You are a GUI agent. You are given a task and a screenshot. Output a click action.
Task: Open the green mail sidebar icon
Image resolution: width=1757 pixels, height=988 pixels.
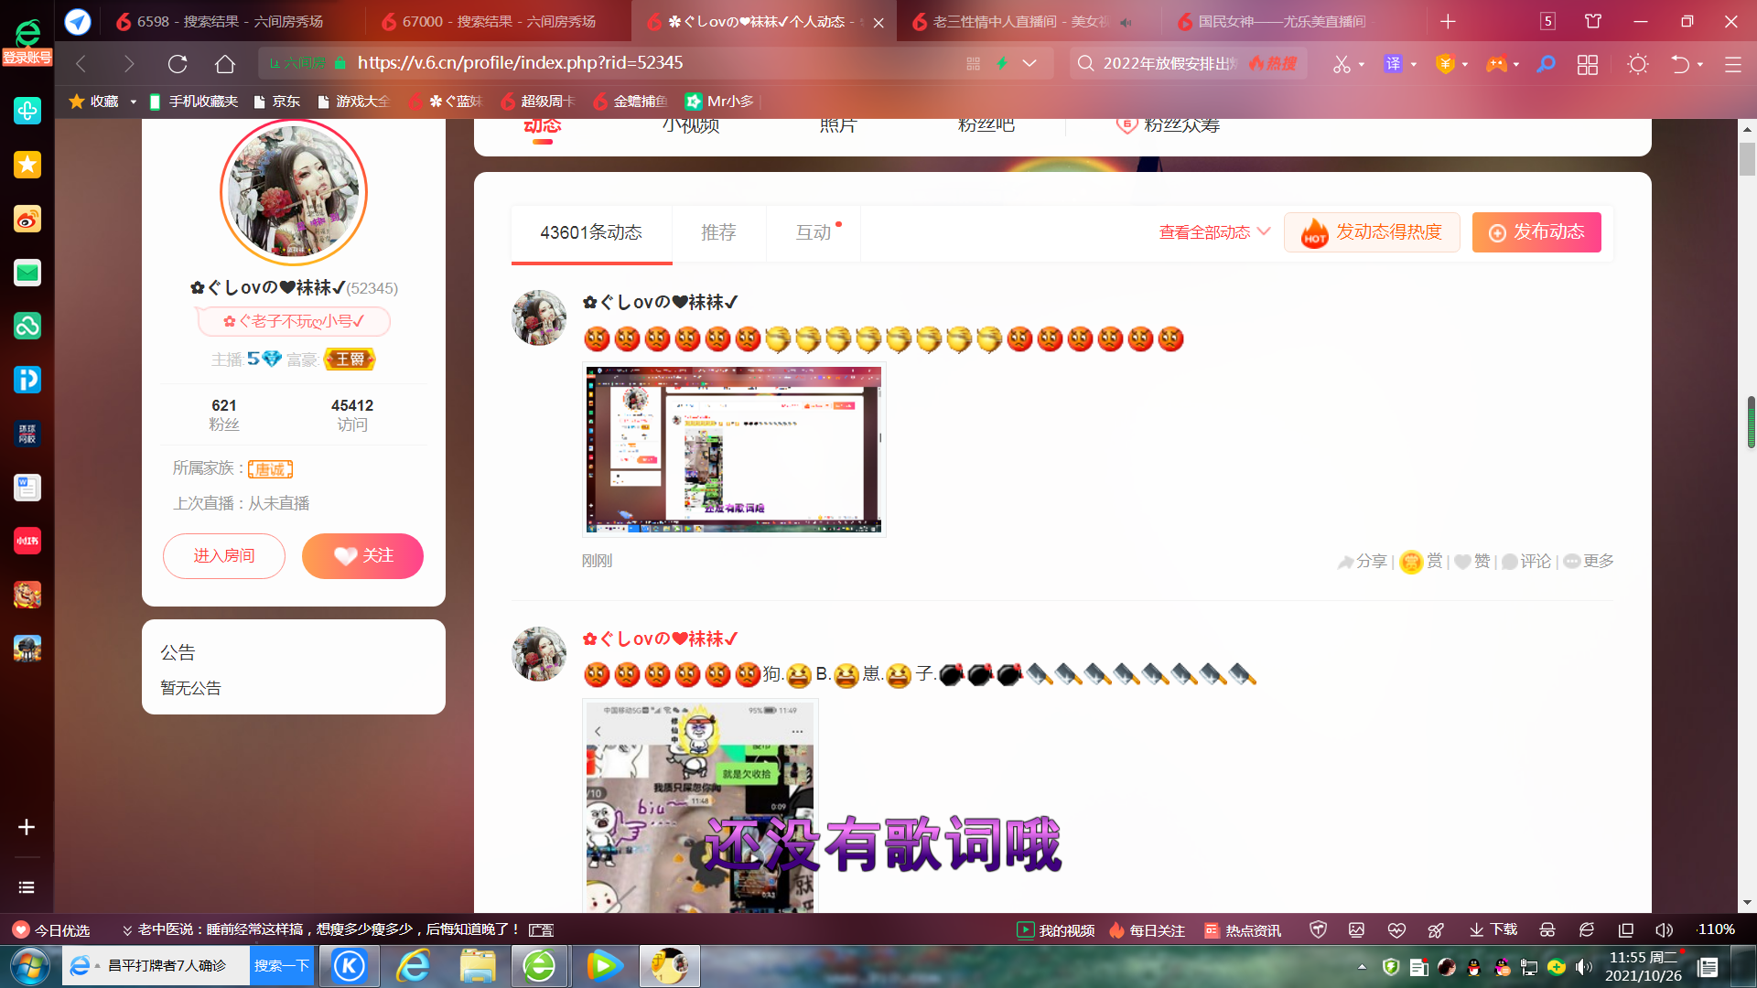(x=27, y=273)
